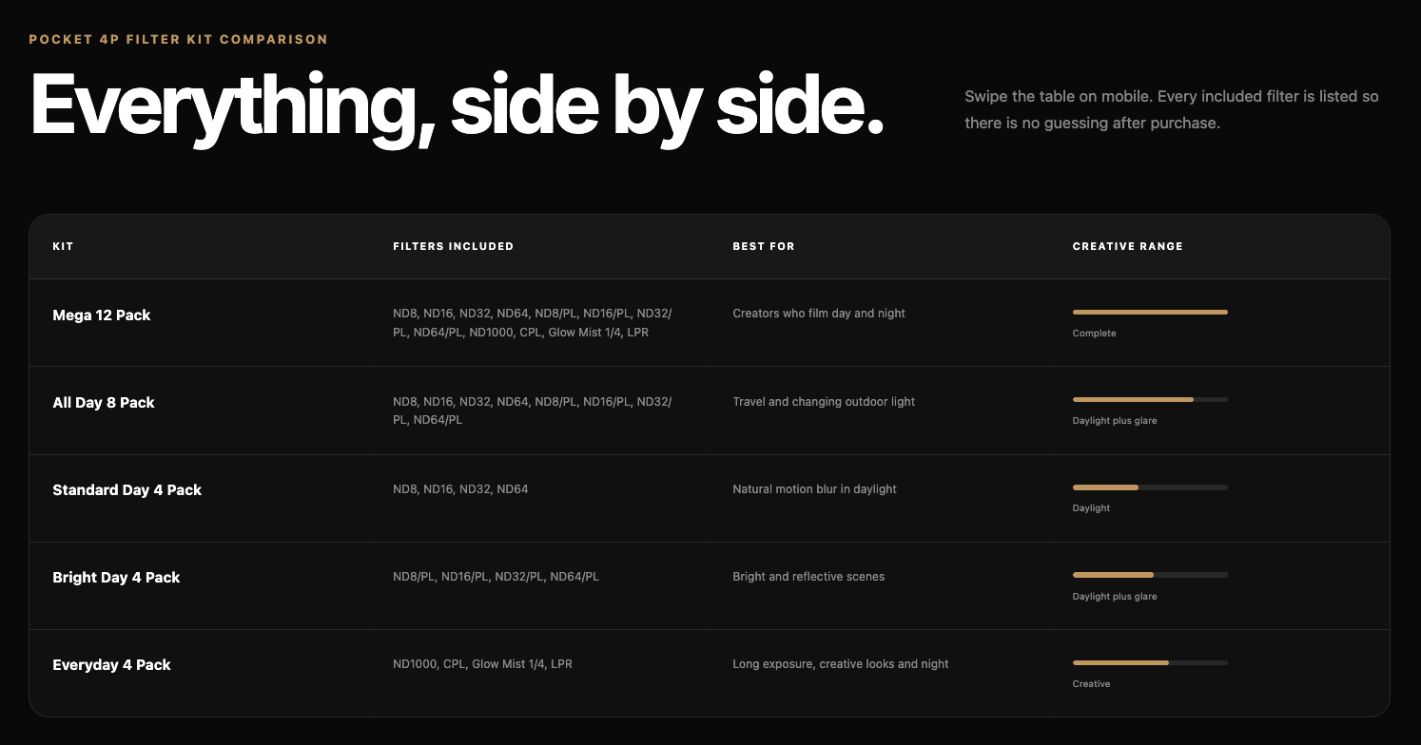Click 'Travel and changing outdoor light' text
Viewport: 1421px width, 745px height.
tap(823, 401)
